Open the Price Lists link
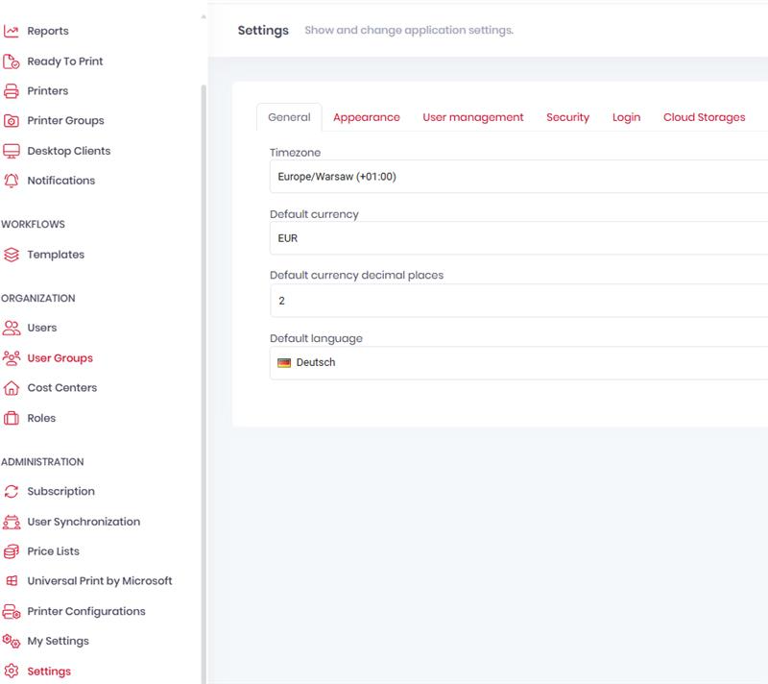768x684 pixels. pos(53,551)
